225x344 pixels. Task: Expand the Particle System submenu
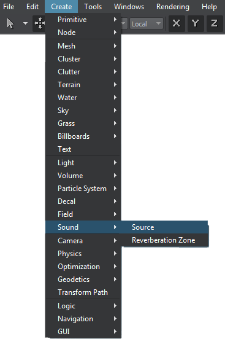point(83,189)
